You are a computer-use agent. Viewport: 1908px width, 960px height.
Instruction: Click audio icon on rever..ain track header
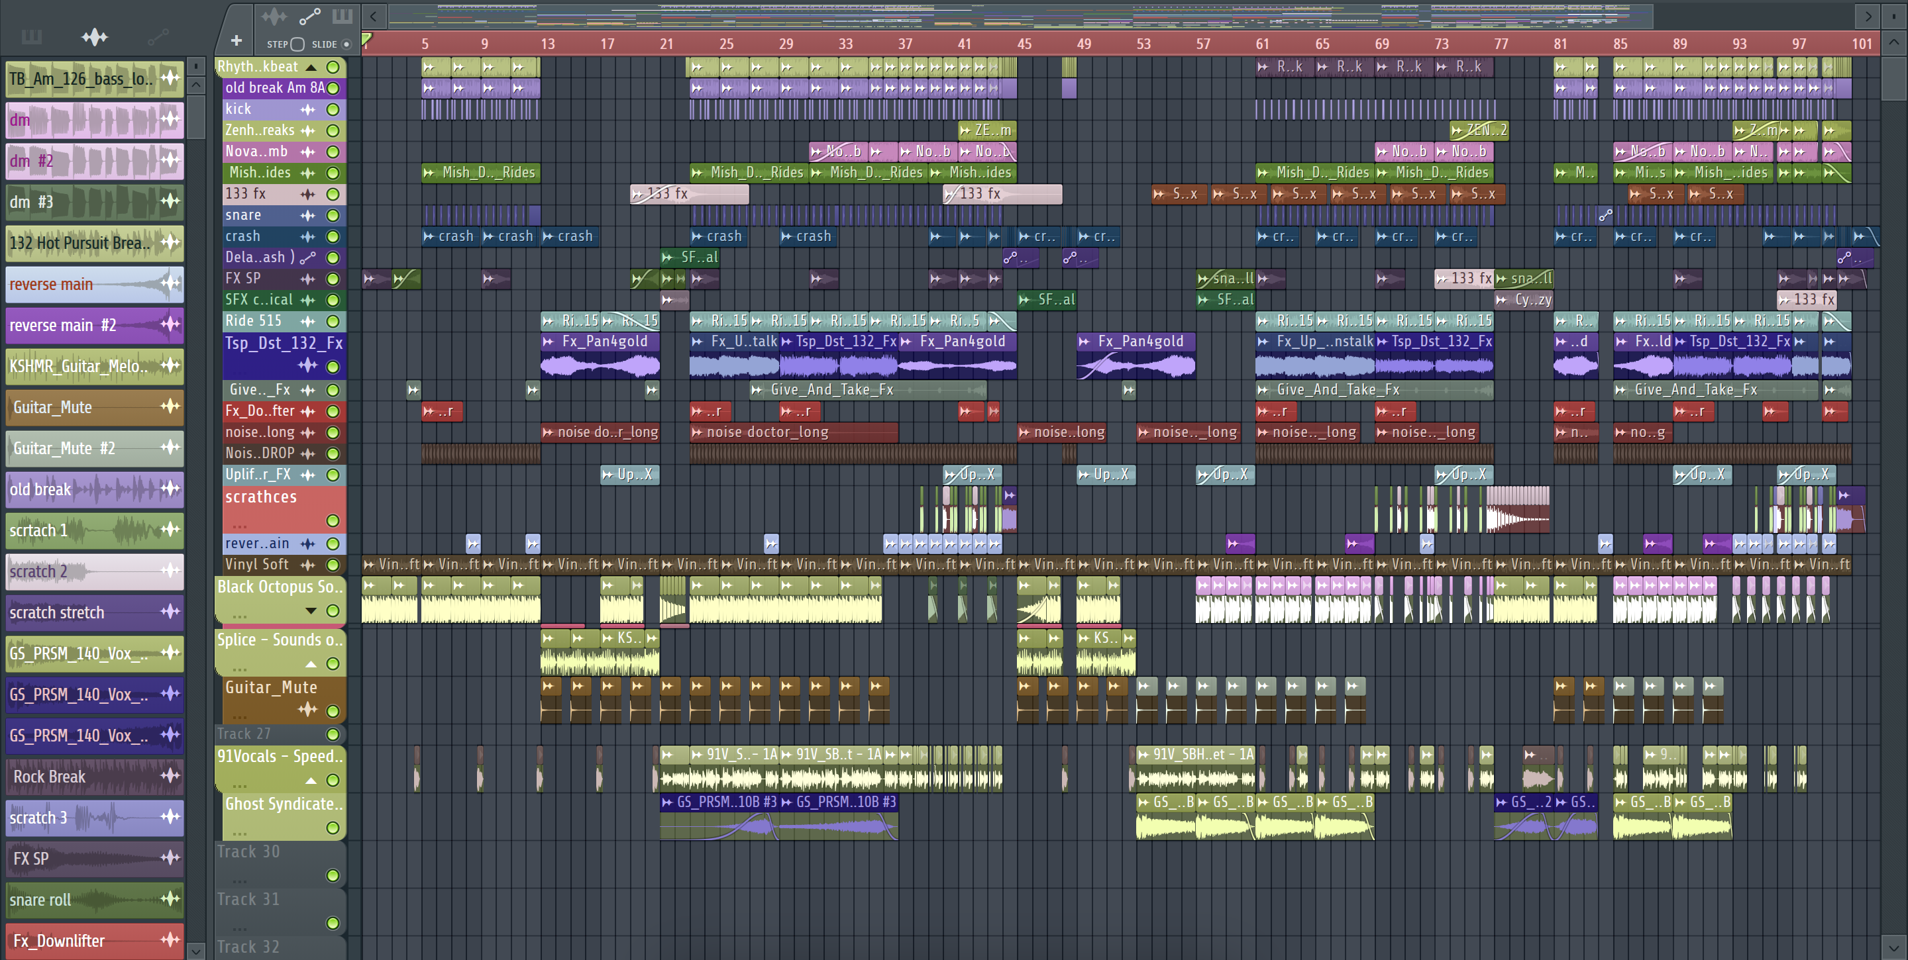click(x=307, y=544)
